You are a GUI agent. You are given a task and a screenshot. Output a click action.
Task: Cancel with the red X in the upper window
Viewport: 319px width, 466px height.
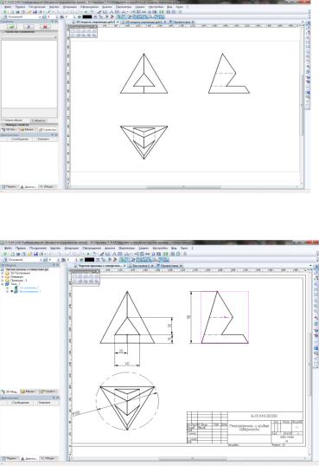pos(45,27)
